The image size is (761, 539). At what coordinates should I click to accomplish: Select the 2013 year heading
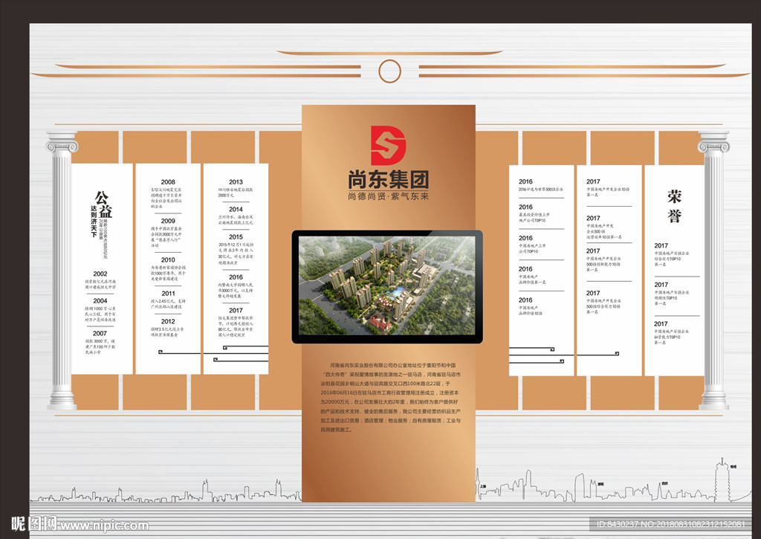(236, 182)
